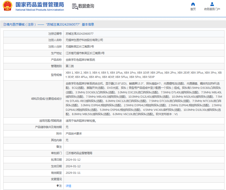
Task: Select address 无锡新吴区长江南路3号
Action: pos(80,47)
